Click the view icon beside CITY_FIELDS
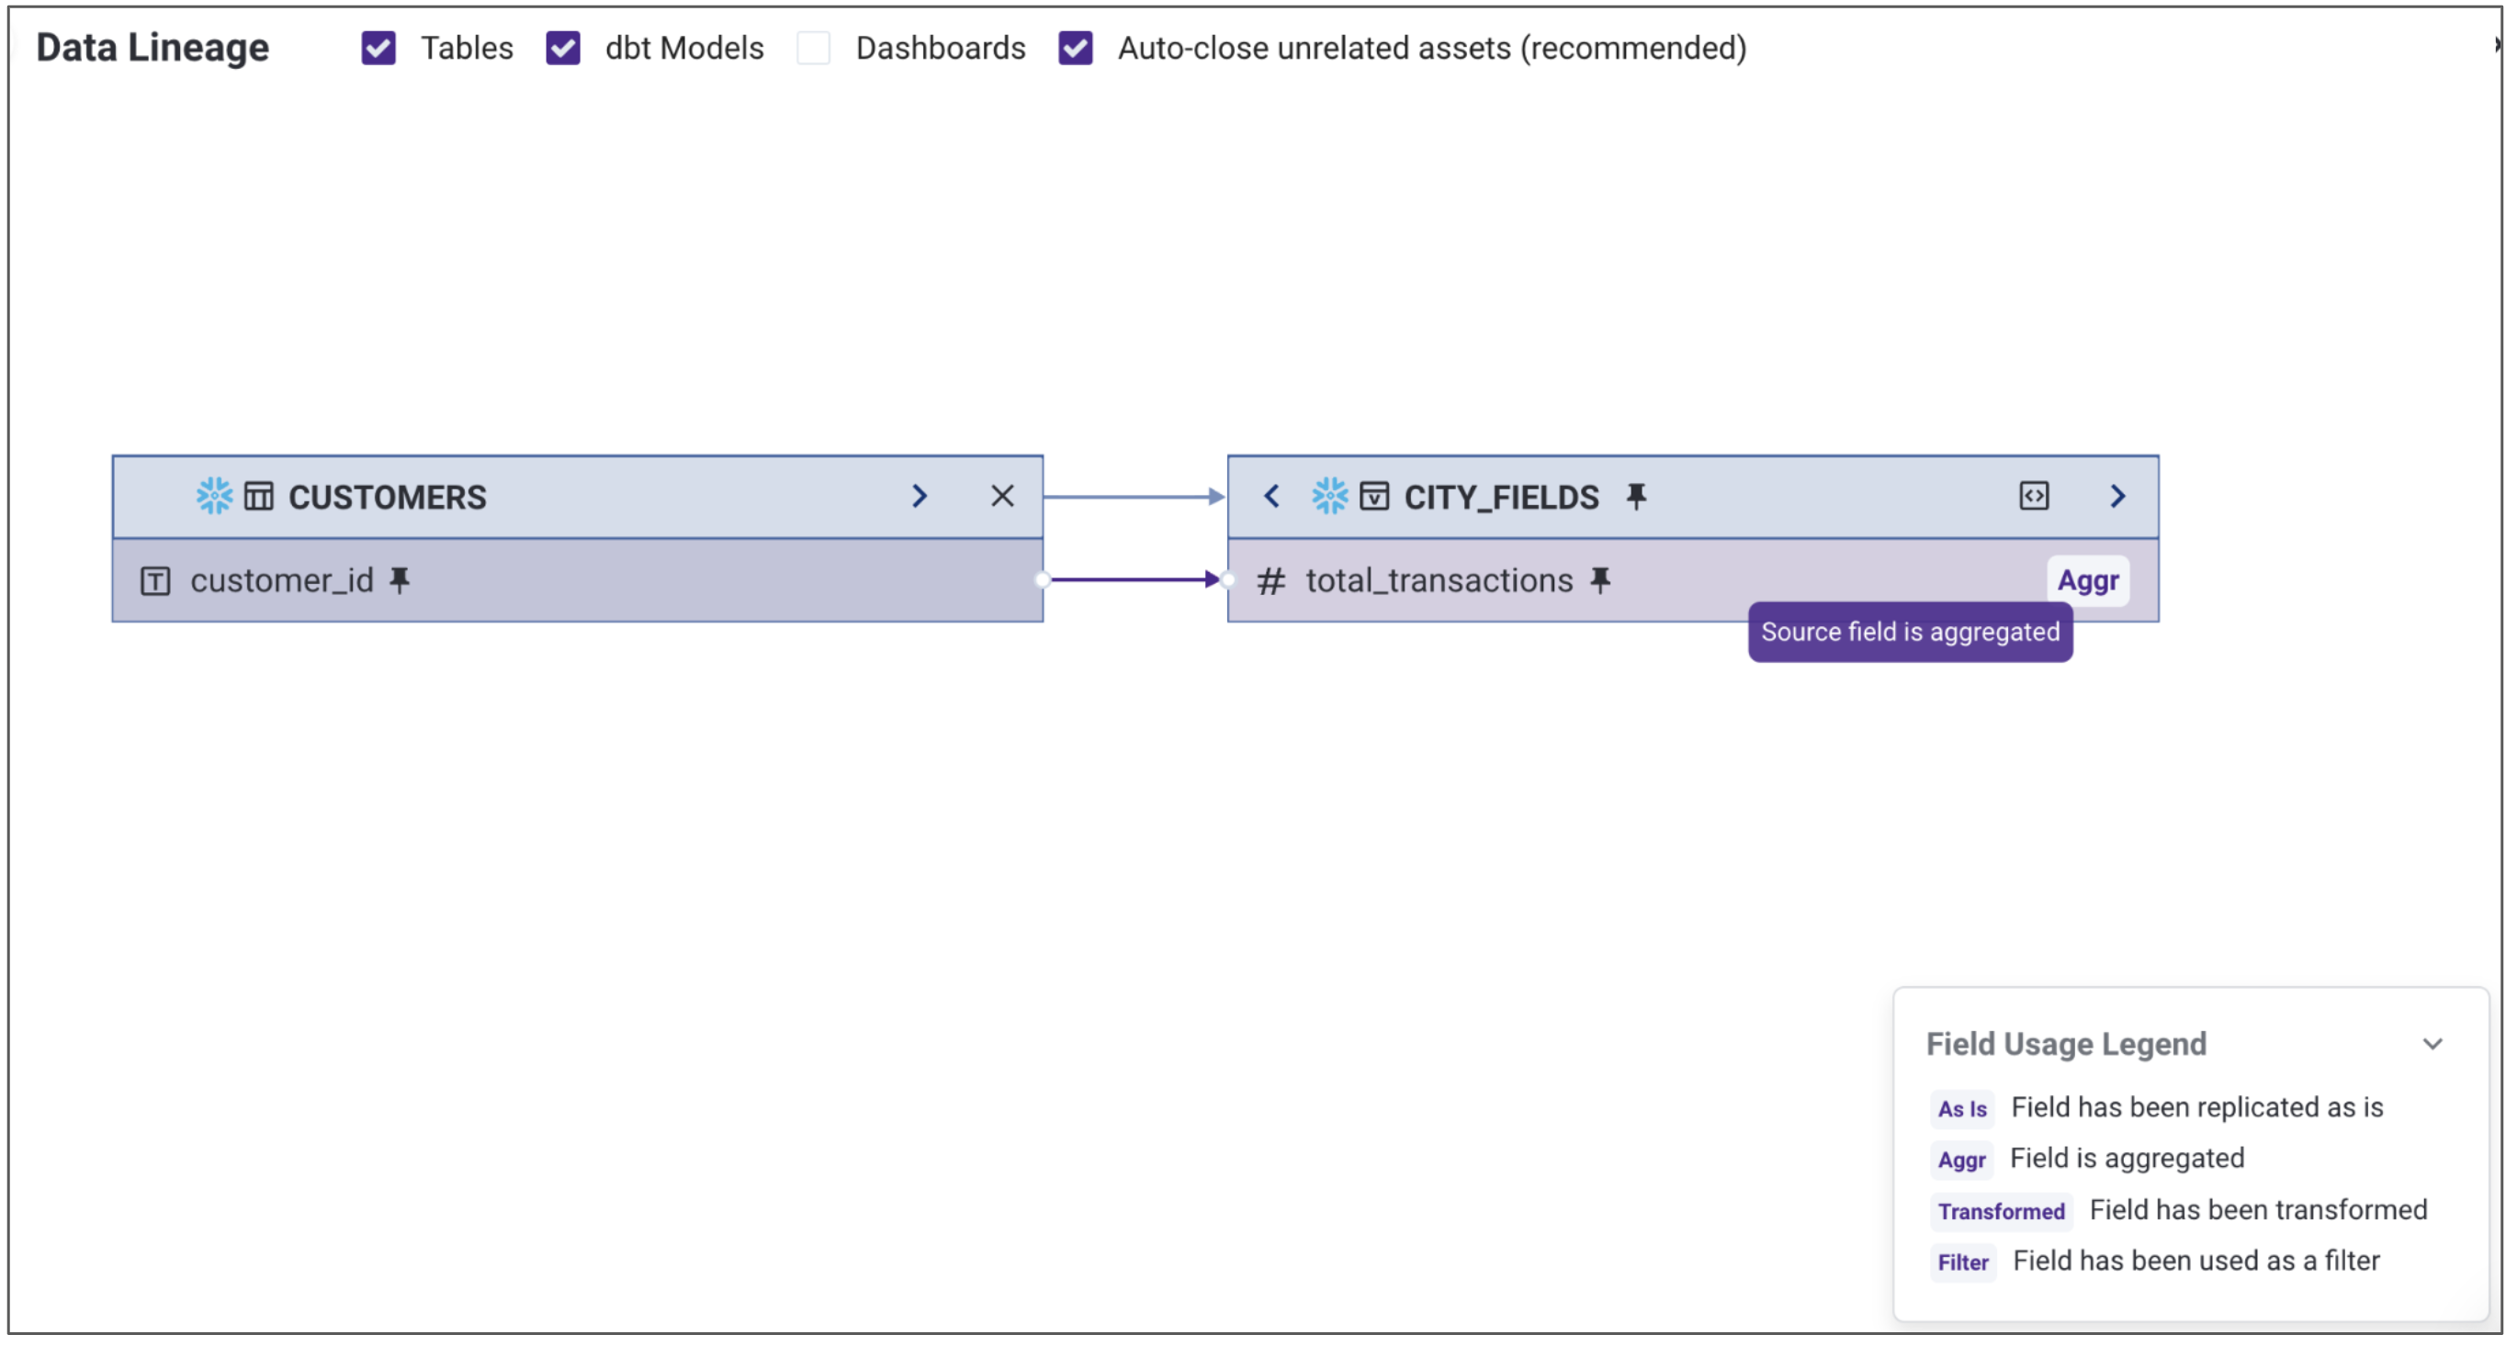 [x=1374, y=496]
